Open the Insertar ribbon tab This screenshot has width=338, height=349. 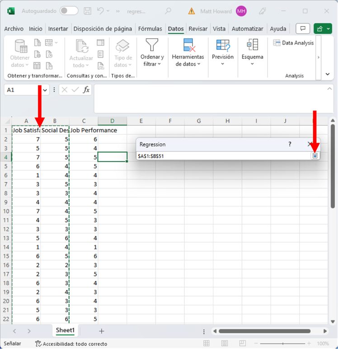click(x=58, y=29)
